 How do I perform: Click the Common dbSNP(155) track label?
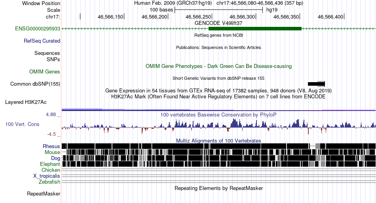[35, 84]
